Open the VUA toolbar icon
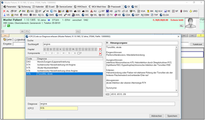This screenshot has width=205, height=120. tap(141, 11)
